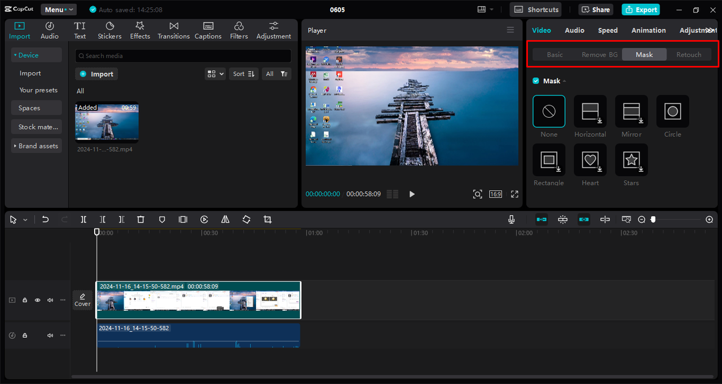Click the timeline zoom slider handle

(653, 220)
